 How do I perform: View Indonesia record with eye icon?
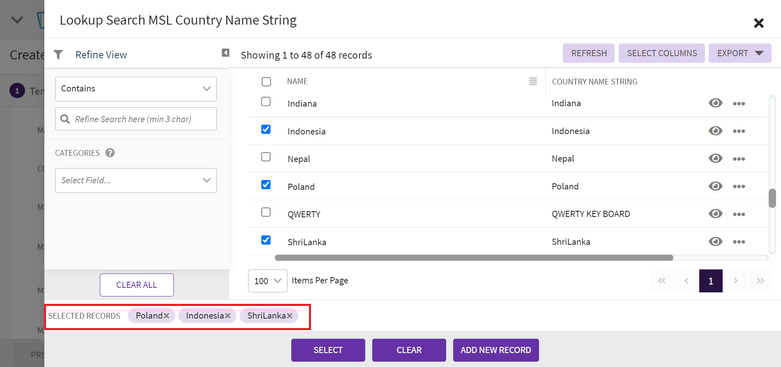[x=715, y=131]
